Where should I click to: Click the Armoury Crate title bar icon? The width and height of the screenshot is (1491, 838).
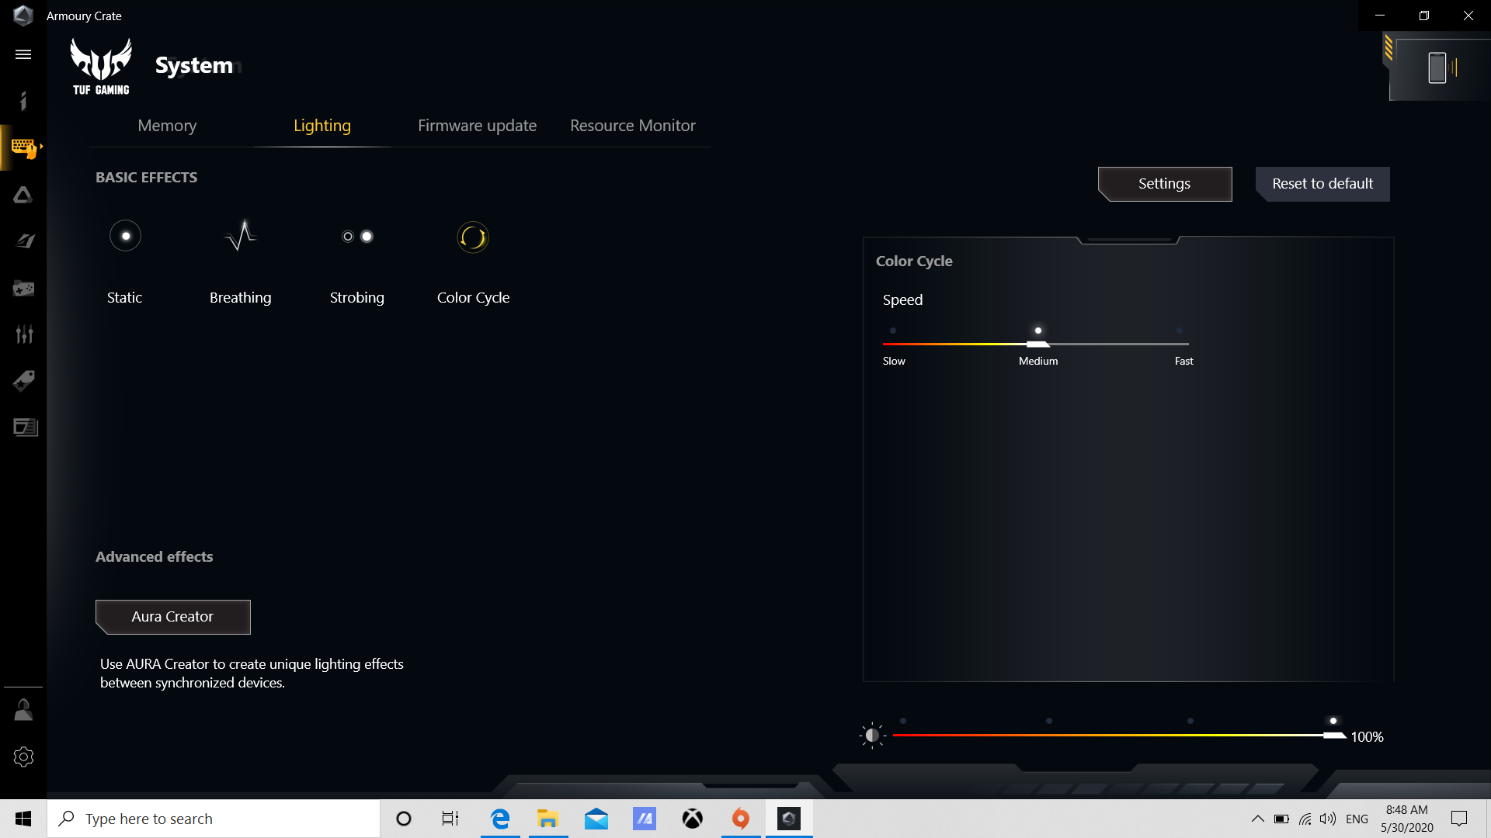click(23, 16)
